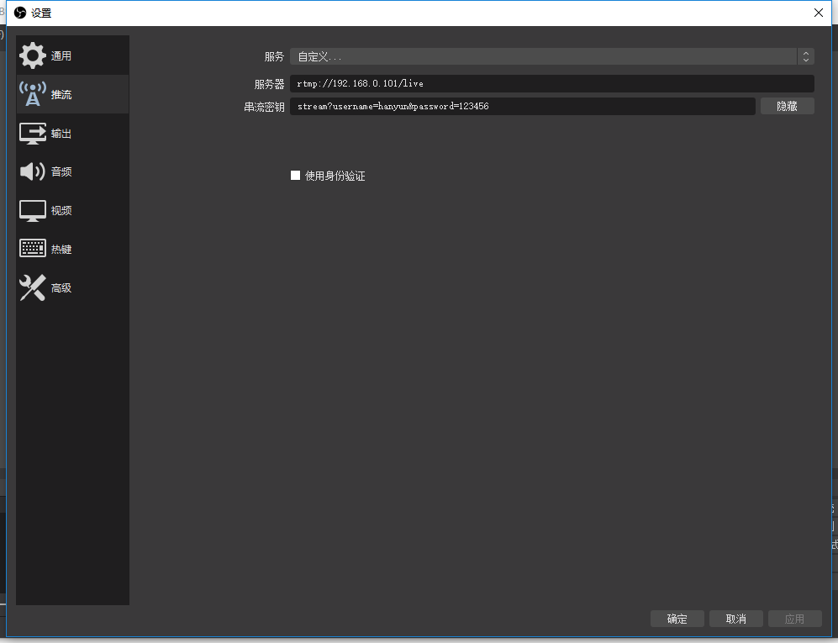Click the 使用身份验证 label text

coord(335,176)
